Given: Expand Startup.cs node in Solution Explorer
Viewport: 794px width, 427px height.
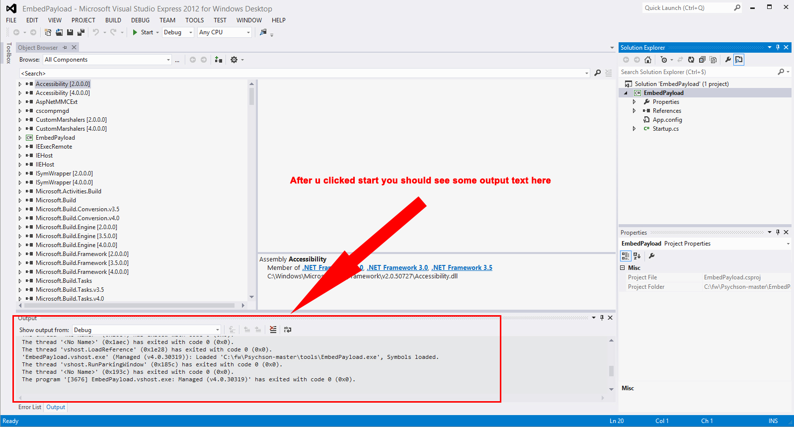Looking at the screenshot, I should point(634,129).
